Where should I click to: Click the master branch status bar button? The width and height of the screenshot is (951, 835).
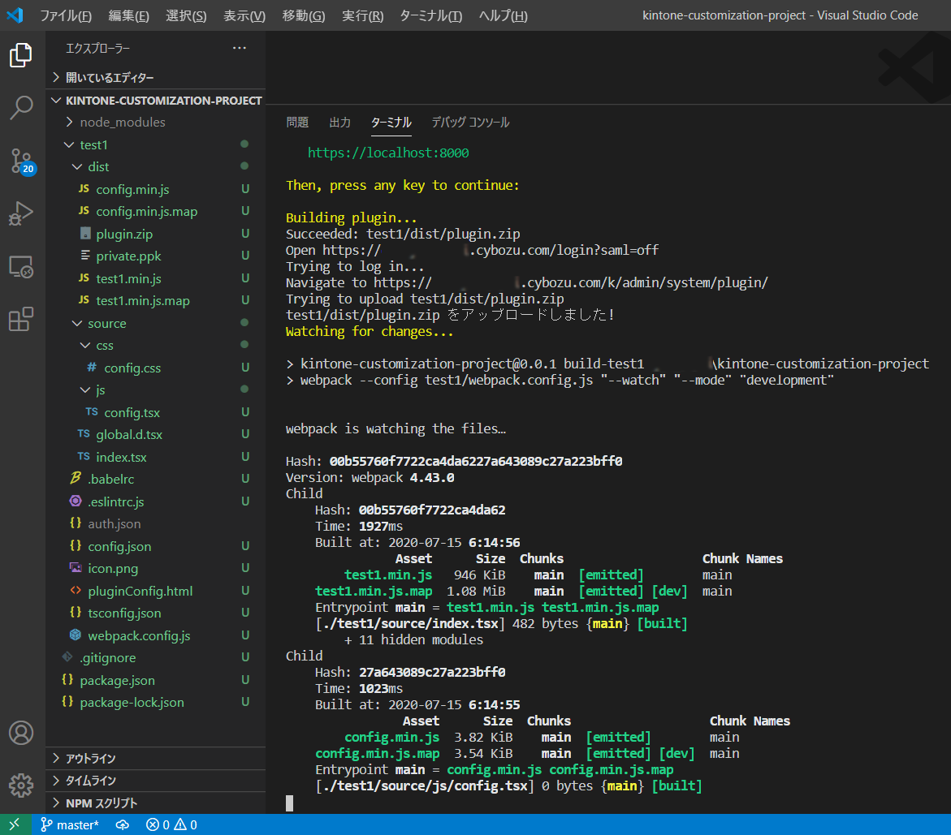click(x=70, y=825)
